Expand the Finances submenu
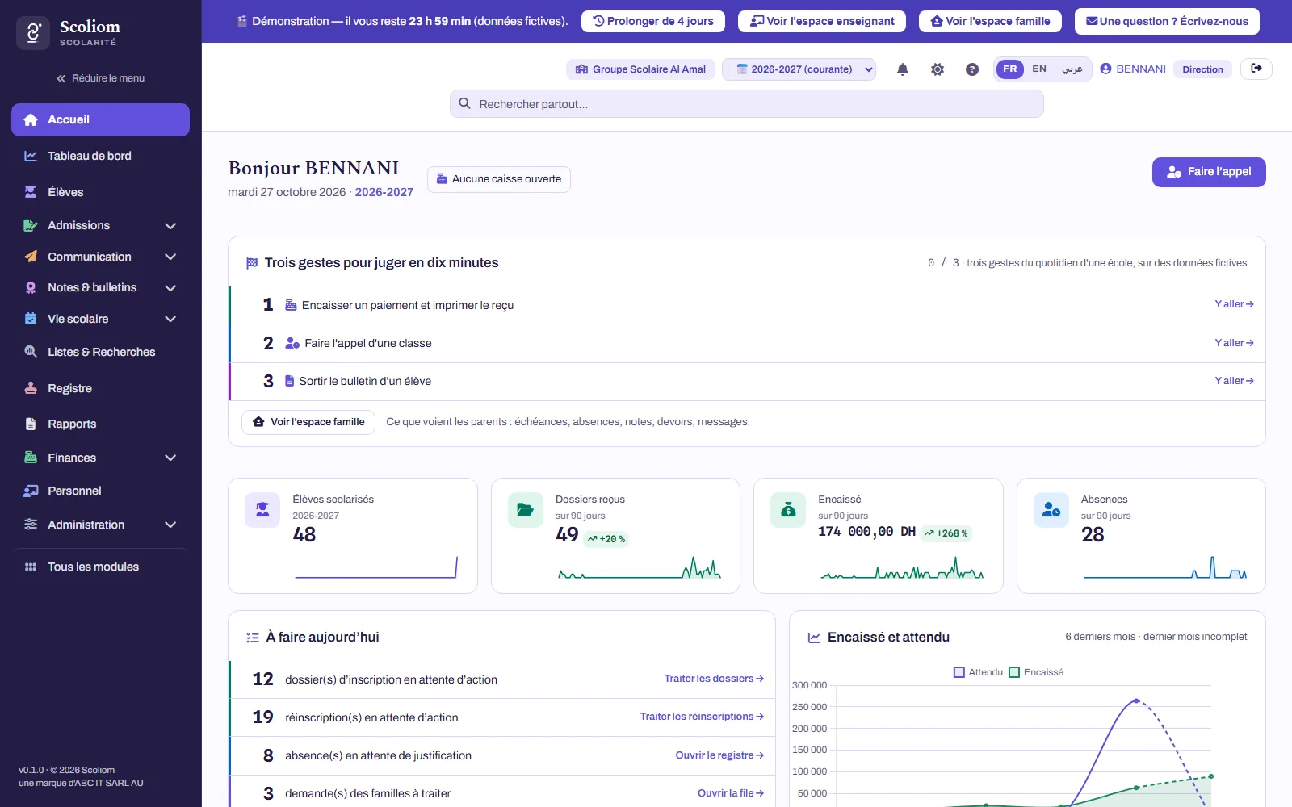The width and height of the screenshot is (1292, 807). [x=170, y=458]
